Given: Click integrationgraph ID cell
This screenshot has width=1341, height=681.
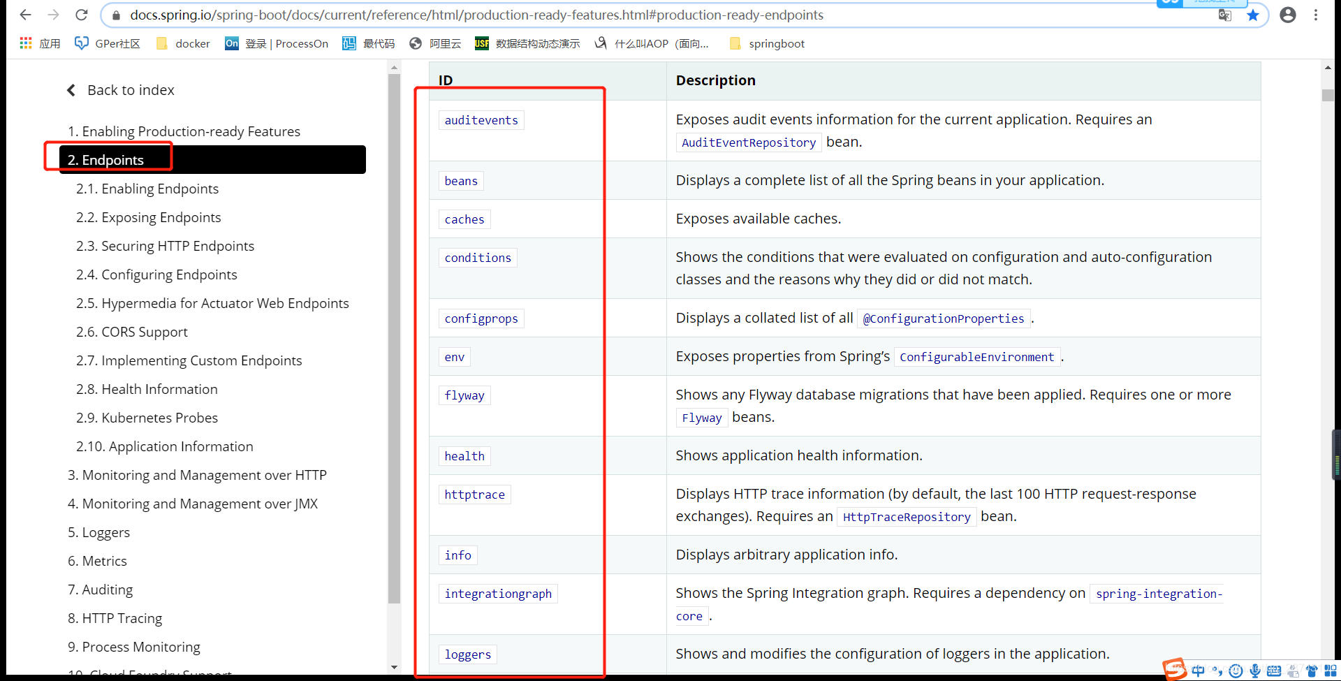Looking at the screenshot, I should coord(498,594).
